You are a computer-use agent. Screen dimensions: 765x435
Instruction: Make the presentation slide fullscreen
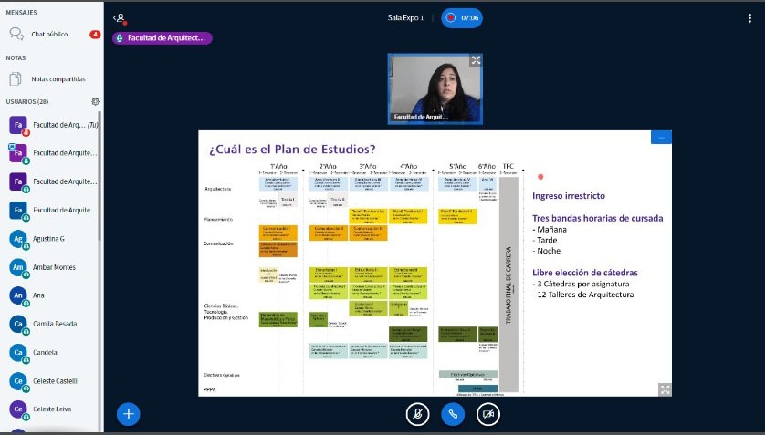(665, 389)
